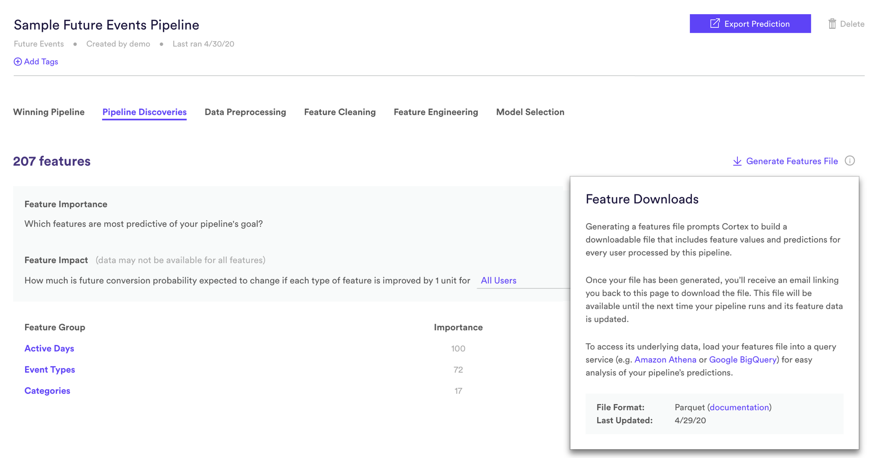The width and height of the screenshot is (878, 458).
Task: Open the Feature Engineering tab
Action: (x=436, y=112)
